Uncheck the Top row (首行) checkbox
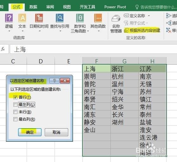 pos(15,97)
